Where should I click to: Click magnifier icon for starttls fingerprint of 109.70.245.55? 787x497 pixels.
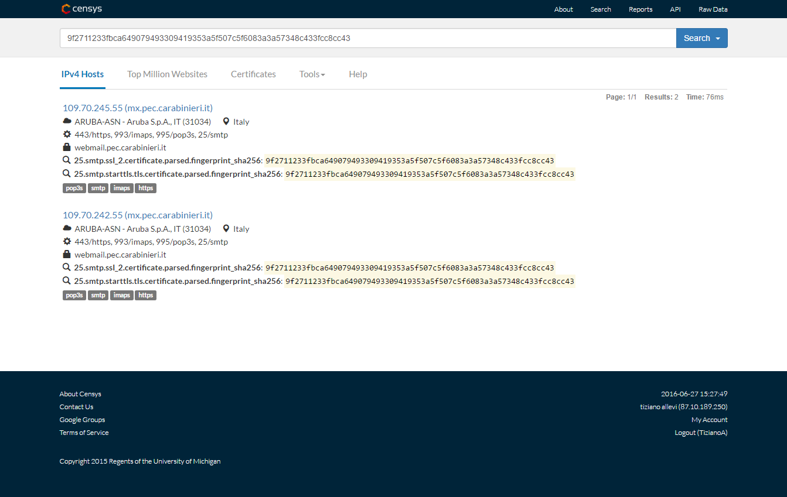pos(67,174)
